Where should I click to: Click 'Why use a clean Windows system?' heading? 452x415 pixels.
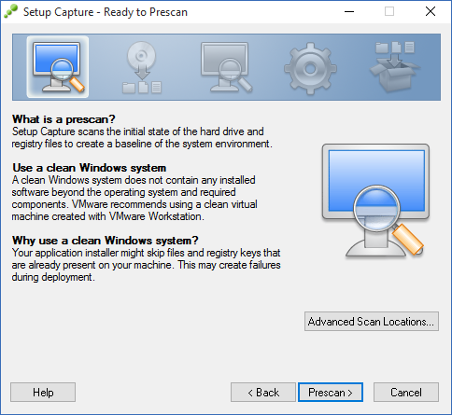[106, 241]
